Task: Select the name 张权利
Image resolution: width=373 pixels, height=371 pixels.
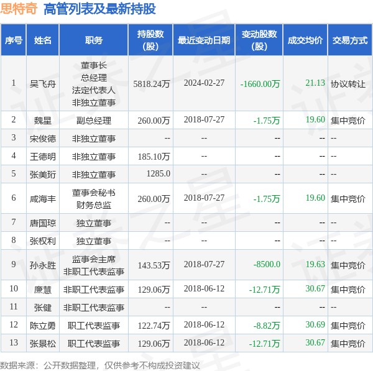Action: point(42,241)
